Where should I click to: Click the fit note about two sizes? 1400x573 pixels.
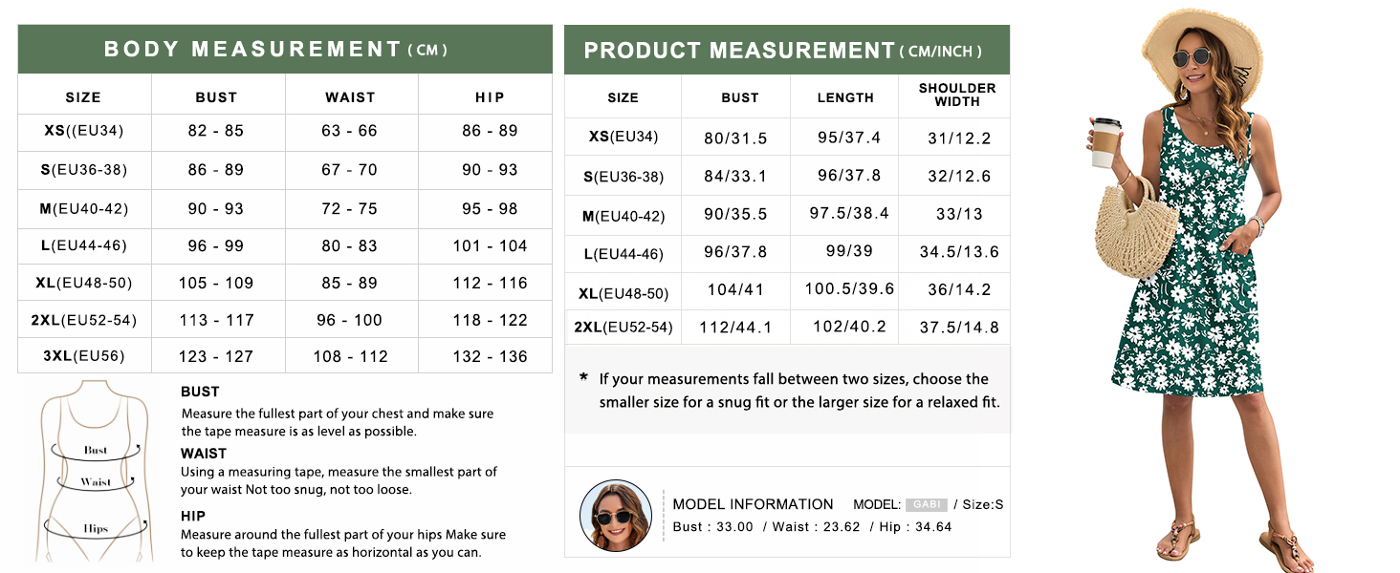(x=790, y=391)
